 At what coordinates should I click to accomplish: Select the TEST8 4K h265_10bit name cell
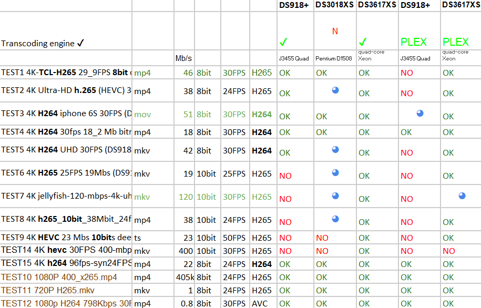[66, 219]
